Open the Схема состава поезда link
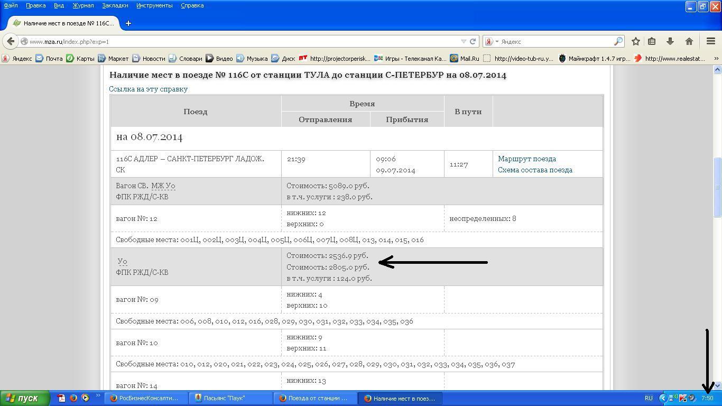The image size is (722, 406). [535, 170]
